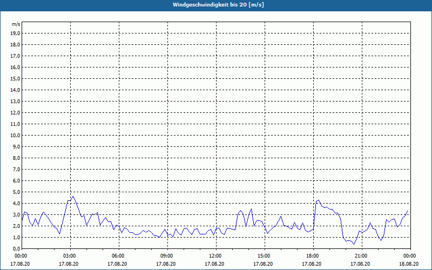
Task: Select the 2,0 y-axis label
Action: tap(17, 226)
